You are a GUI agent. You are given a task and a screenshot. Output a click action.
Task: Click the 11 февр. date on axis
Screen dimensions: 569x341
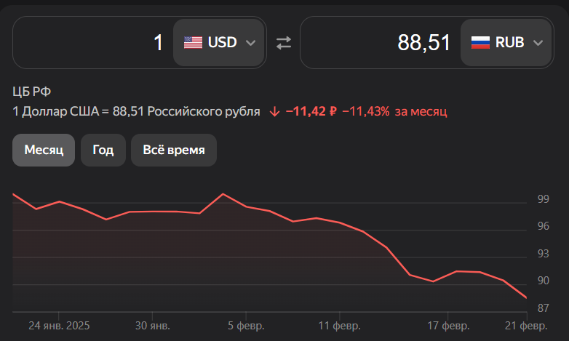tap(339, 325)
